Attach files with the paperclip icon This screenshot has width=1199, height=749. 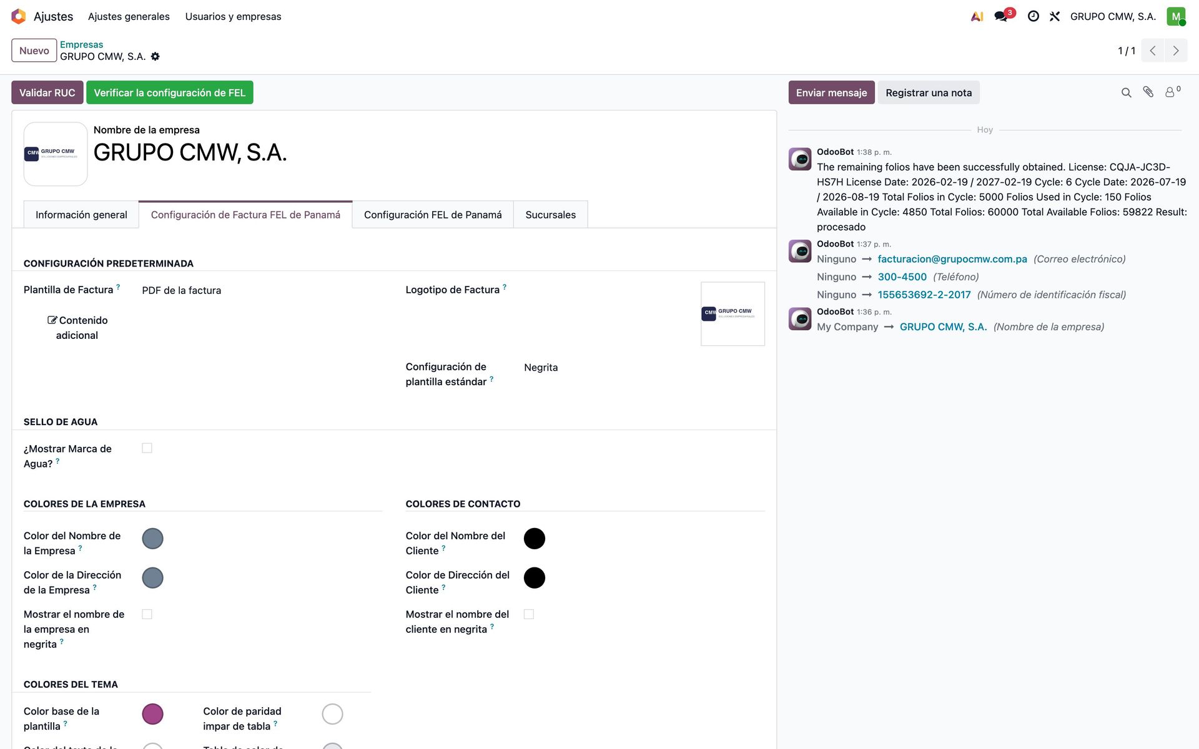click(1148, 92)
